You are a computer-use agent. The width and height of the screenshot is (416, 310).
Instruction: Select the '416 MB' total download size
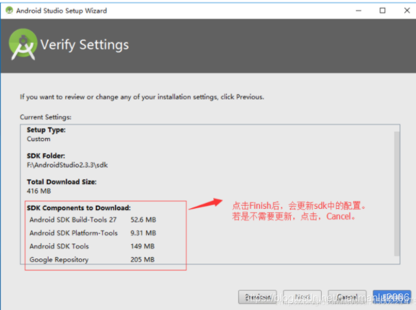tap(39, 191)
